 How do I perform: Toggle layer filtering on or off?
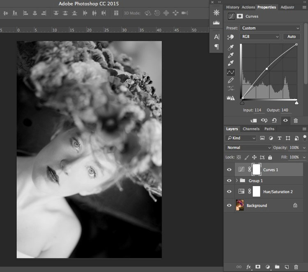pos(305,138)
